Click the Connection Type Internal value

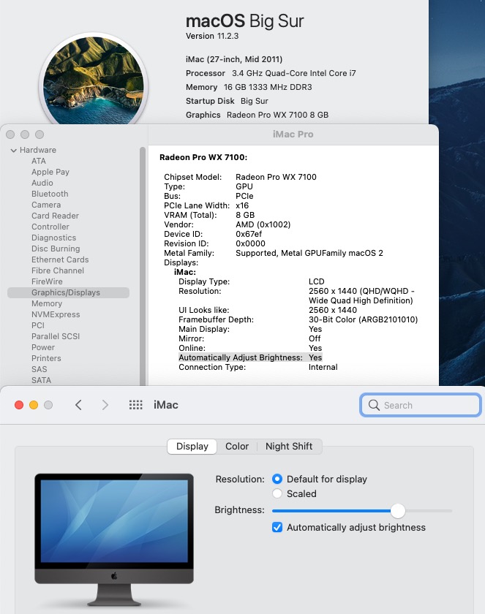pos(323,367)
